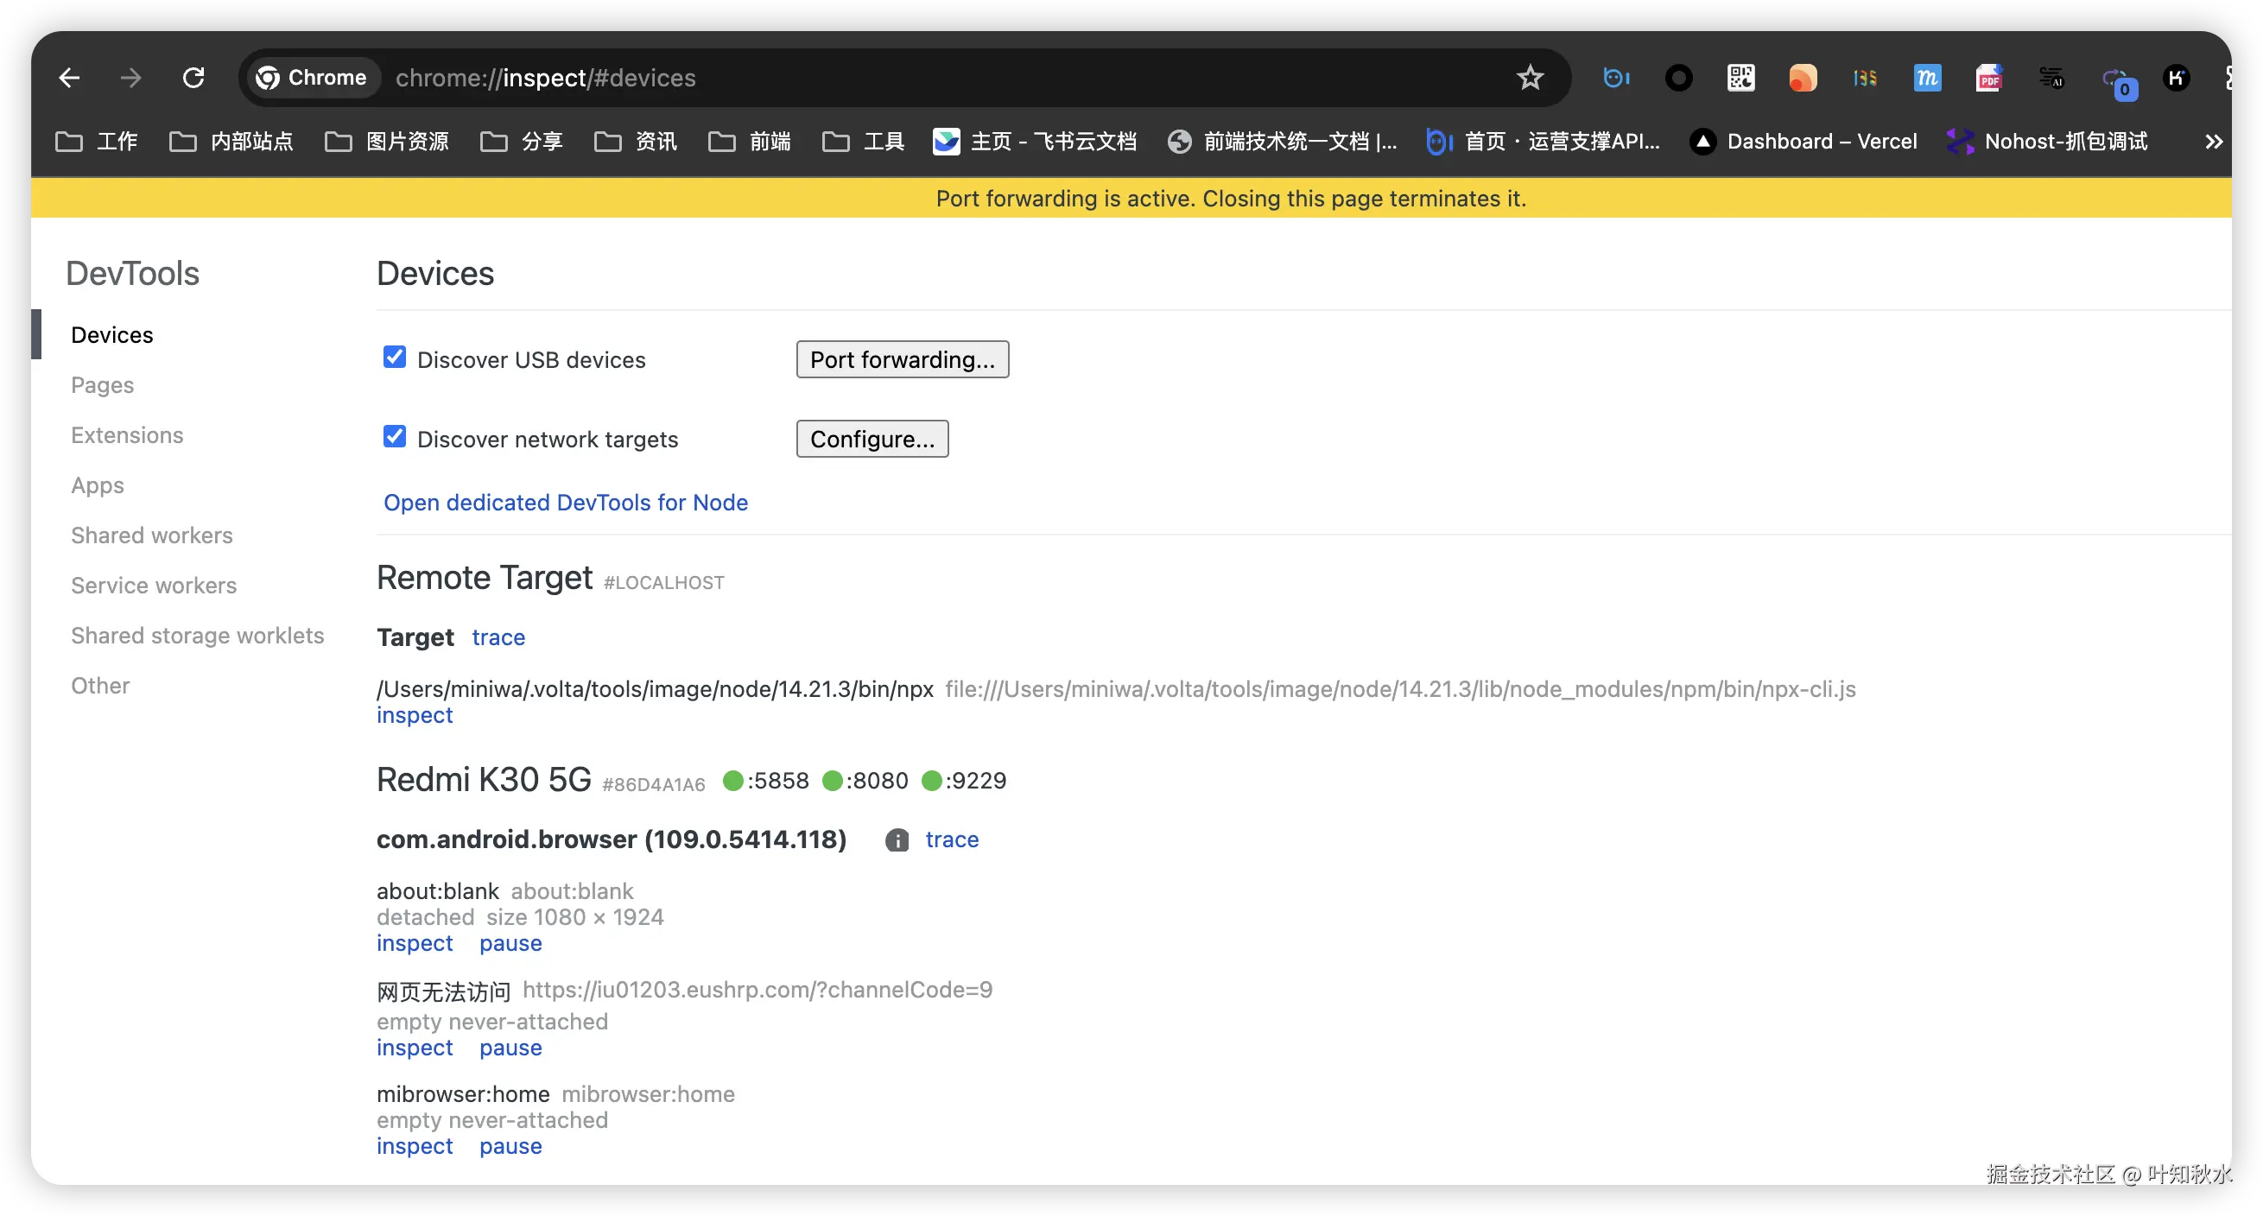The height and width of the screenshot is (1216, 2263).
Task: Toggle Discover network targets checkbox
Action: click(x=395, y=437)
